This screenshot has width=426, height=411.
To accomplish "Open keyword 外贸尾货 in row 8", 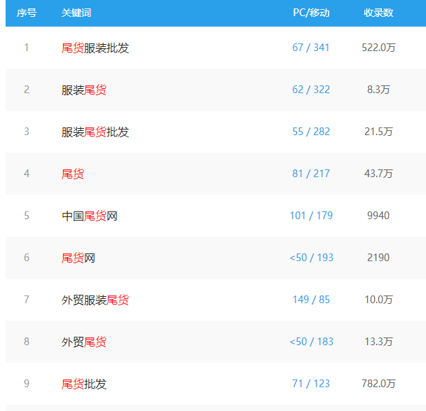I will pos(84,342).
